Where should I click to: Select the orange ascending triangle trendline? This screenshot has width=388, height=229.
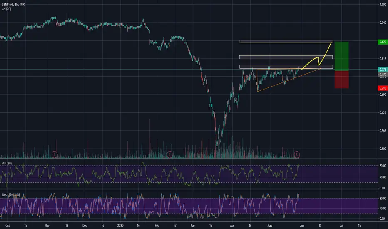pos(289,80)
